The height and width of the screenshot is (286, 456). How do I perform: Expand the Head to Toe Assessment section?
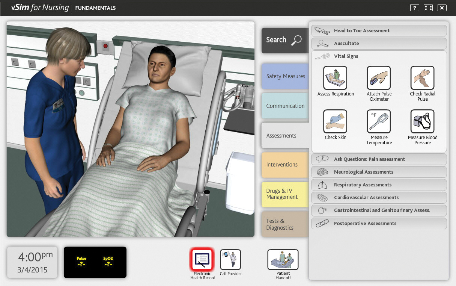click(379, 30)
